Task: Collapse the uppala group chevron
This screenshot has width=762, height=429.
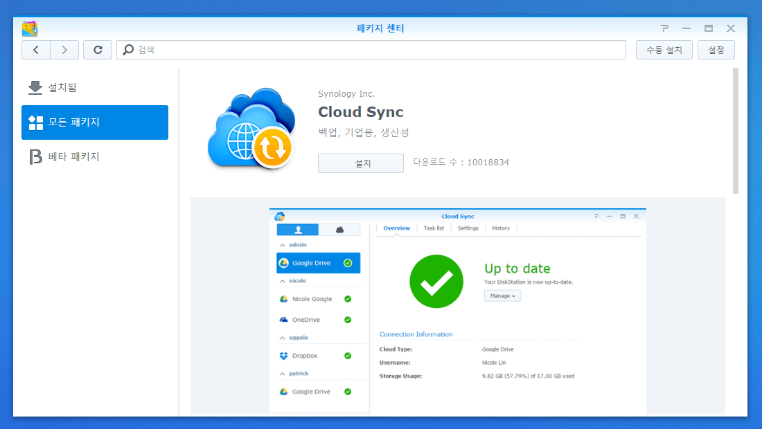Action: click(x=283, y=338)
